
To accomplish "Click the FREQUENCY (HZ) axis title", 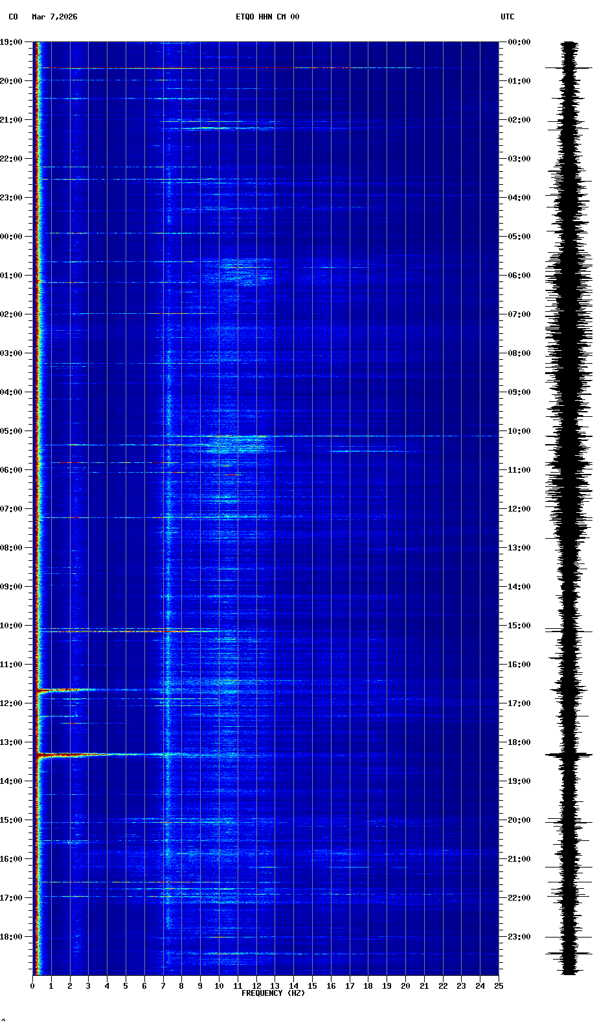I will pos(273,993).
